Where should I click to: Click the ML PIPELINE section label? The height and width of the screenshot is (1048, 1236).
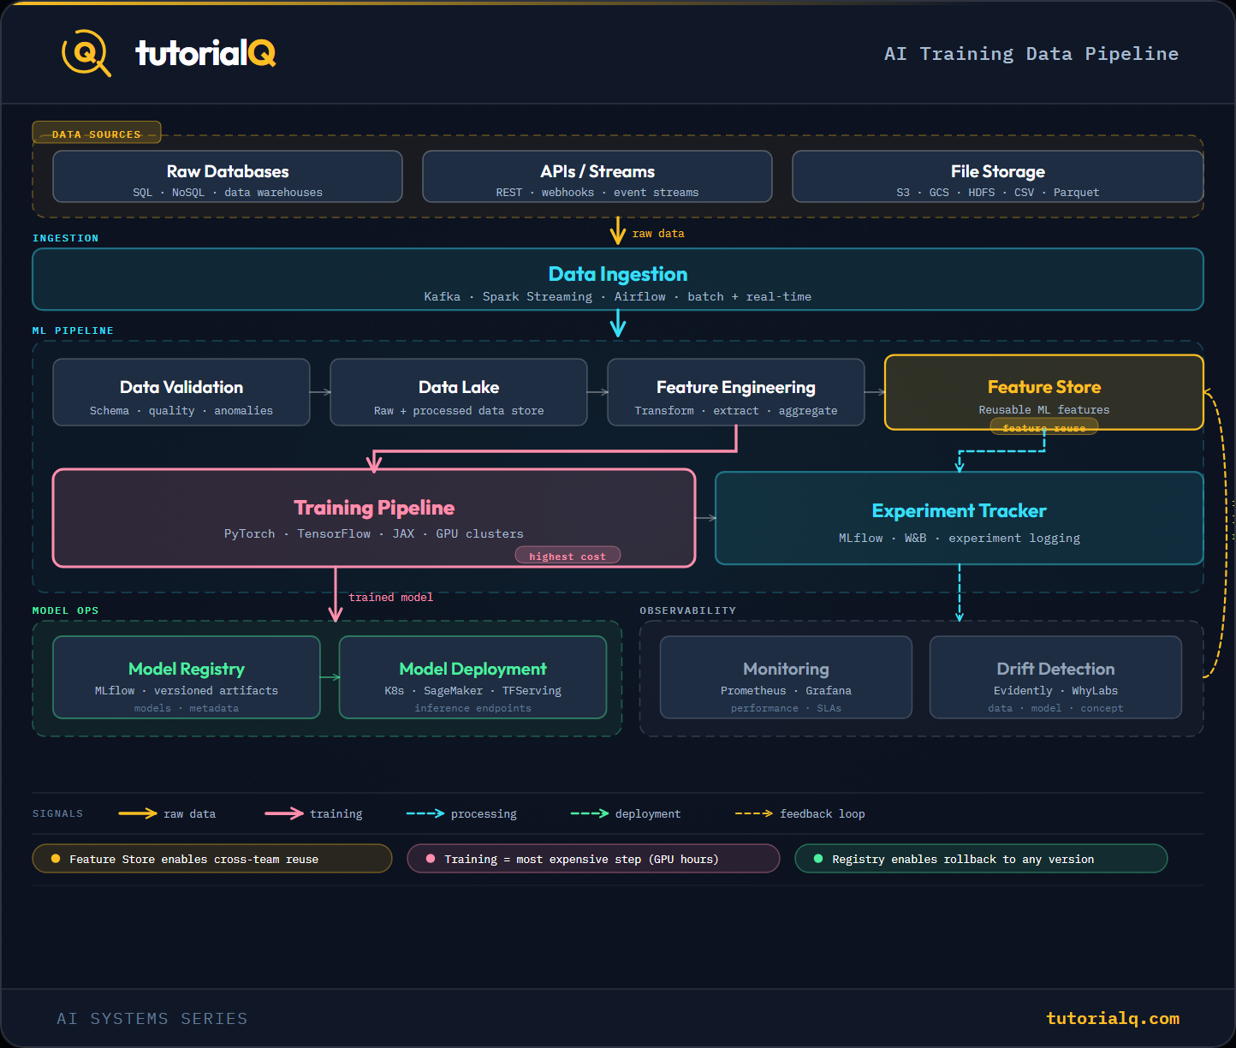[73, 330]
